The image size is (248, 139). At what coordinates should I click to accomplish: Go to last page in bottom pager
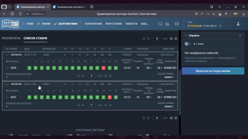(176, 118)
